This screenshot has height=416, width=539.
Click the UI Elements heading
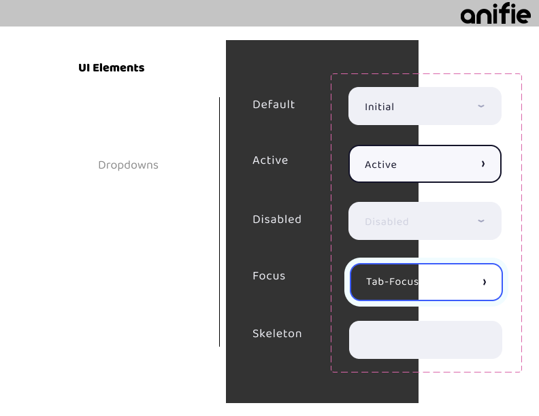[112, 67]
